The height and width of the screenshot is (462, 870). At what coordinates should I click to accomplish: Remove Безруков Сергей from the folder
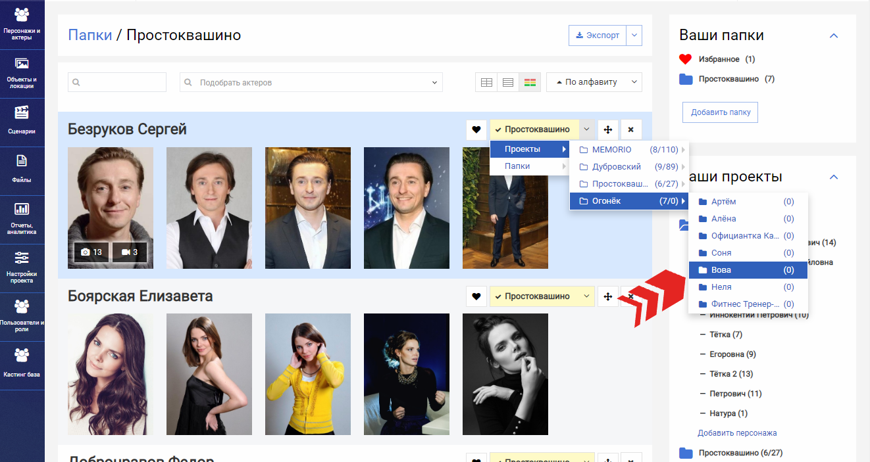(x=630, y=129)
